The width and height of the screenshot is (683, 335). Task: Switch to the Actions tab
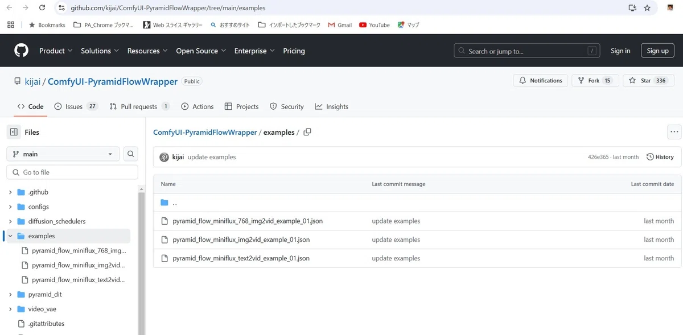[x=197, y=106]
